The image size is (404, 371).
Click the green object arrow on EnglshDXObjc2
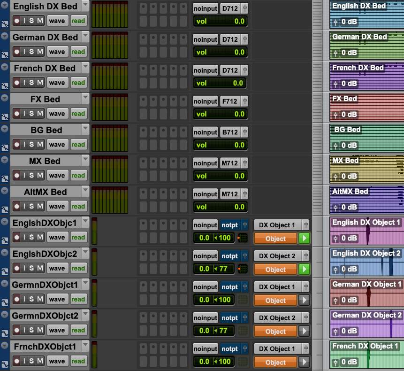point(304,269)
